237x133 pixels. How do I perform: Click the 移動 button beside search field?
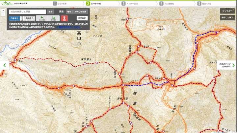tap(50, 11)
